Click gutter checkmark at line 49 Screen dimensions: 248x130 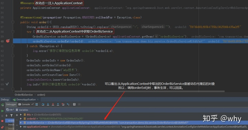coord(7,84)
